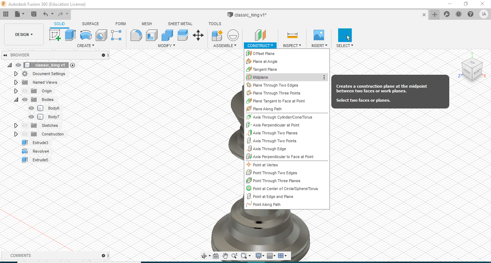Open the Rectangular Pattern tool
The image size is (491, 263).
tap(116, 35)
